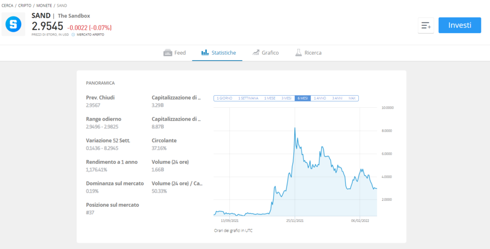
Task: Click the MERCATO APERTO status text
Action: (90, 35)
